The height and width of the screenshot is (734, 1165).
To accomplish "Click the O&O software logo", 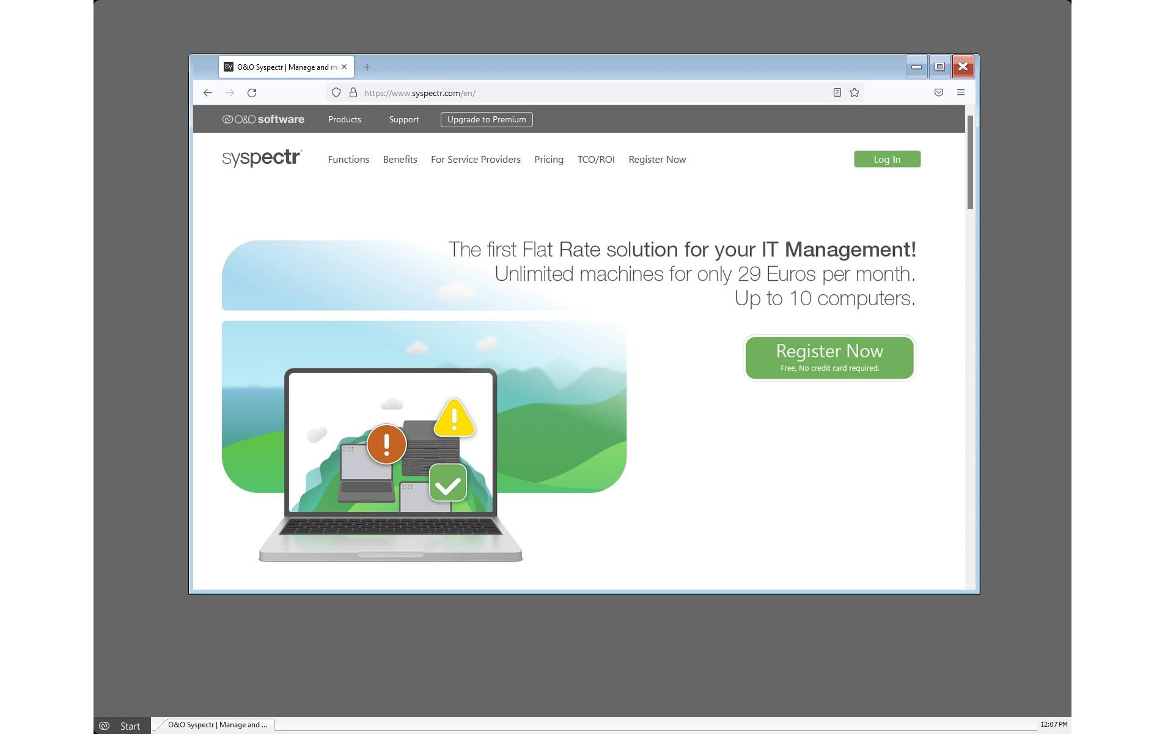I will click(263, 119).
